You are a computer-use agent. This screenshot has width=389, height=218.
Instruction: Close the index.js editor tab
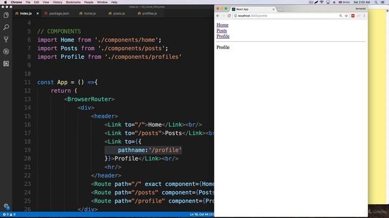(38, 13)
